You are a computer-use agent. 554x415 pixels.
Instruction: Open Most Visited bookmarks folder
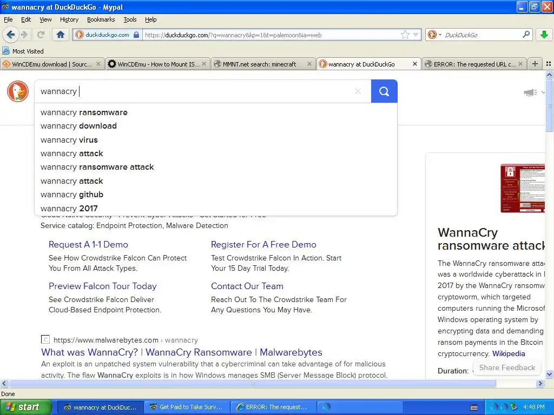(x=23, y=51)
